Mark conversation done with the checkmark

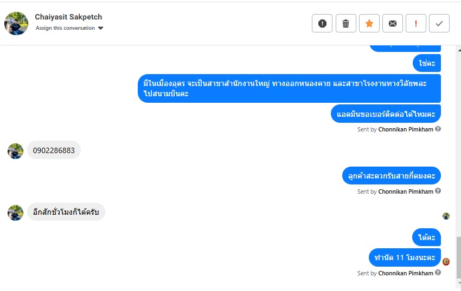pos(439,23)
